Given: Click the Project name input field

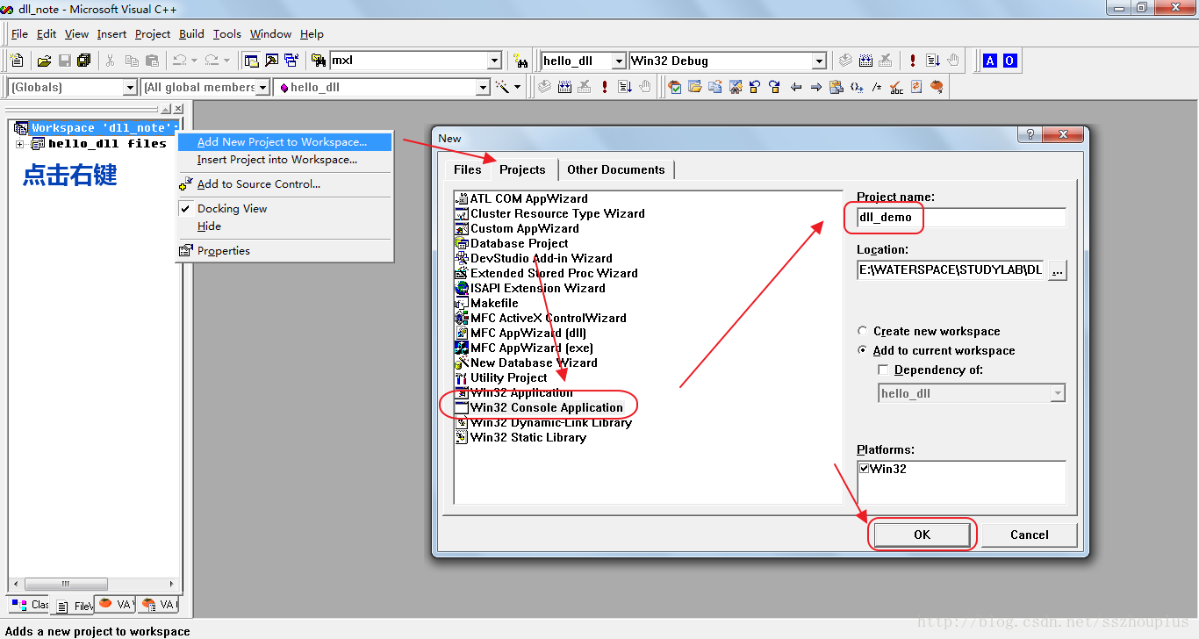Looking at the screenshot, I should tap(961, 217).
